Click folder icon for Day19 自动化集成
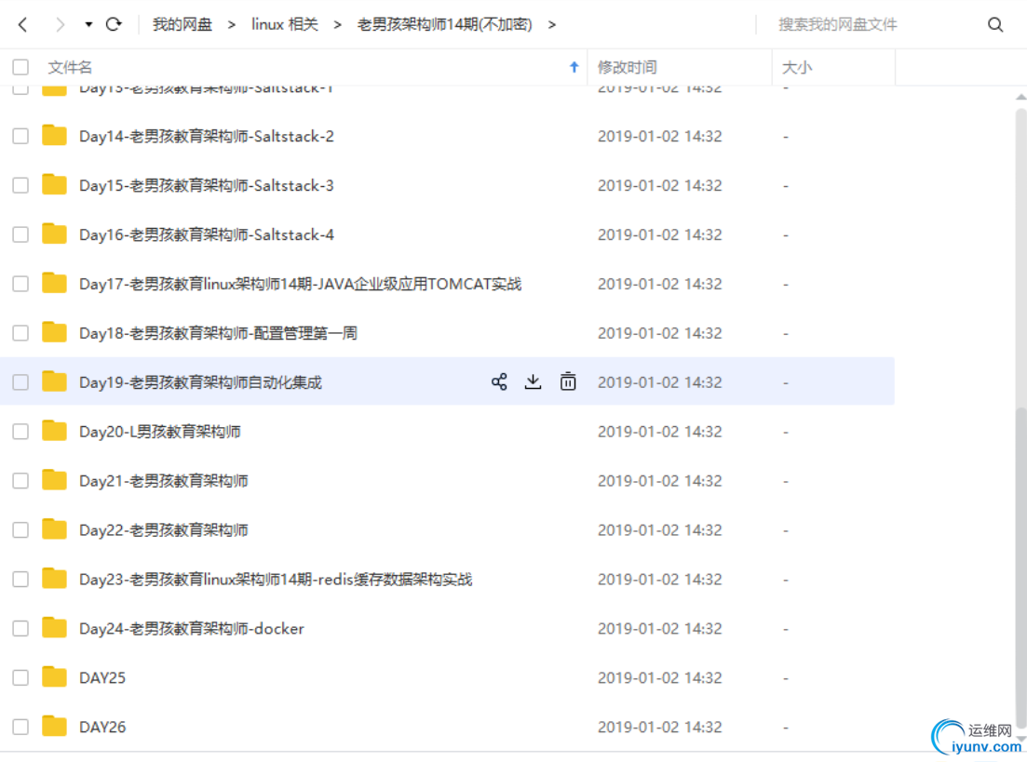1027x762 pixels. tap(54, 381)
